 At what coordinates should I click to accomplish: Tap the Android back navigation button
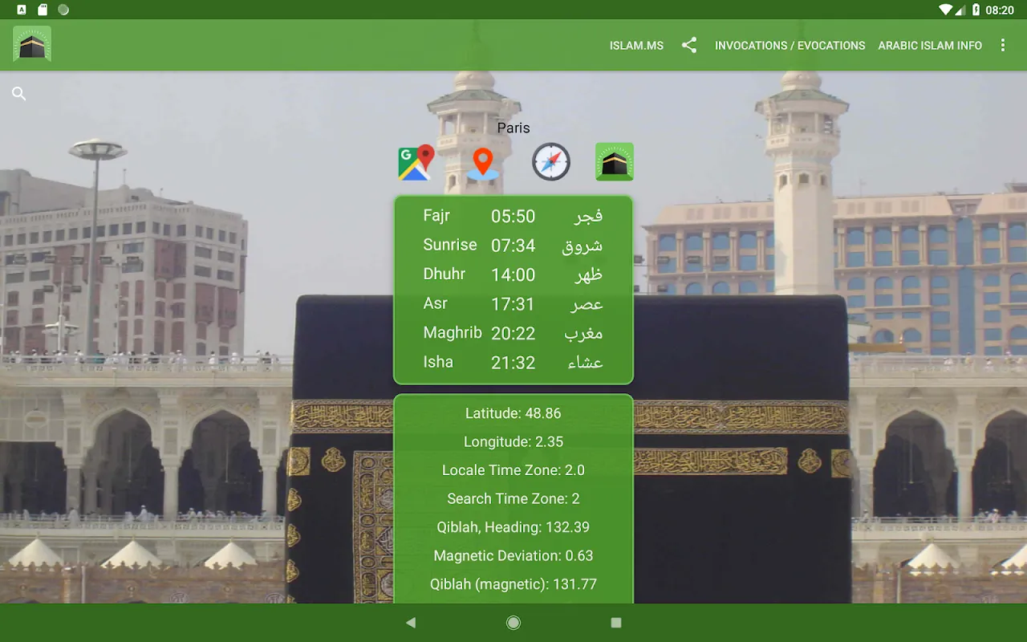pyautogui.click(x=411, y=623)
